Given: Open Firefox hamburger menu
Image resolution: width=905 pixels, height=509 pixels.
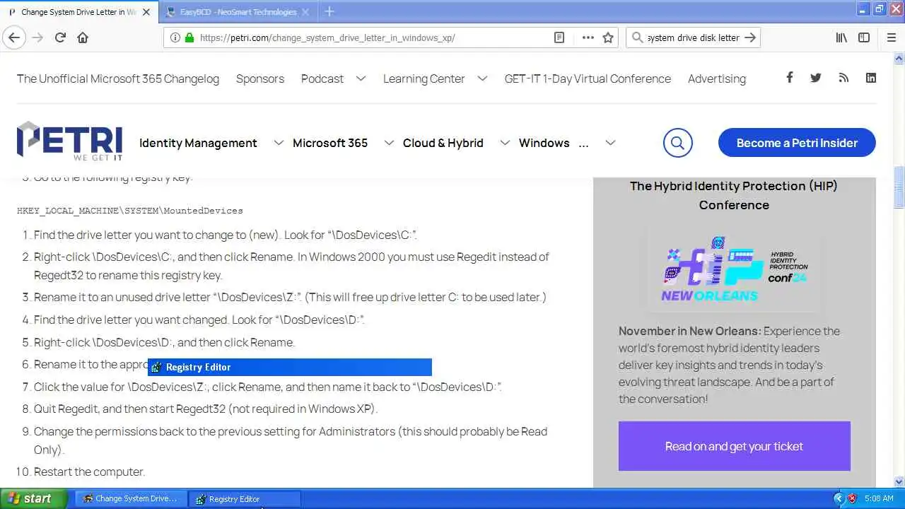Looking at the screenshot, I should pos(891,37).
